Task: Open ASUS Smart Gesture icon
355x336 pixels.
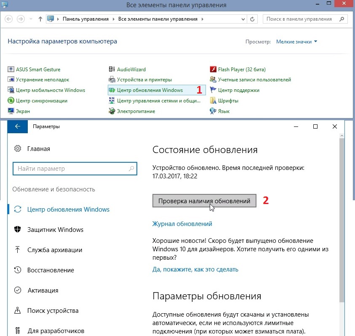Action: 11,69
